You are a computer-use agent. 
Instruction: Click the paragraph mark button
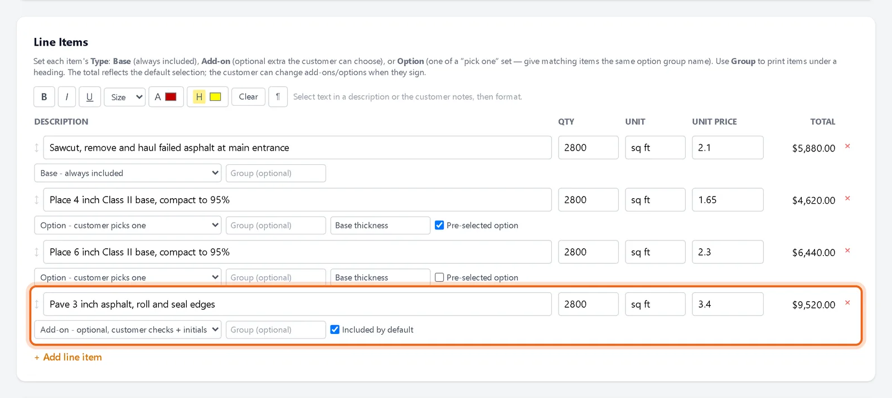point(278,97)
